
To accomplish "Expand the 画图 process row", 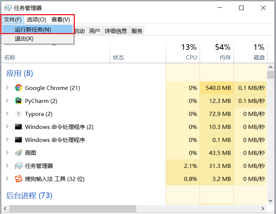I will 7,153.
